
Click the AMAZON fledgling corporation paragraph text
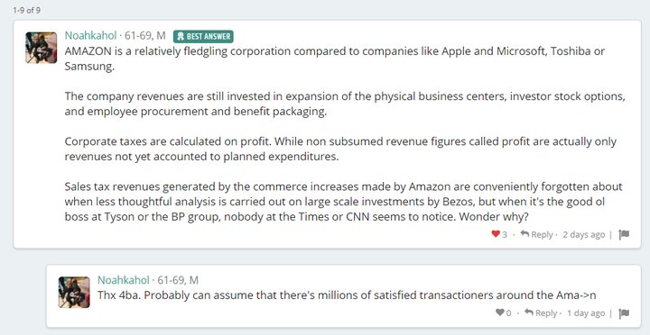point(335,59)
